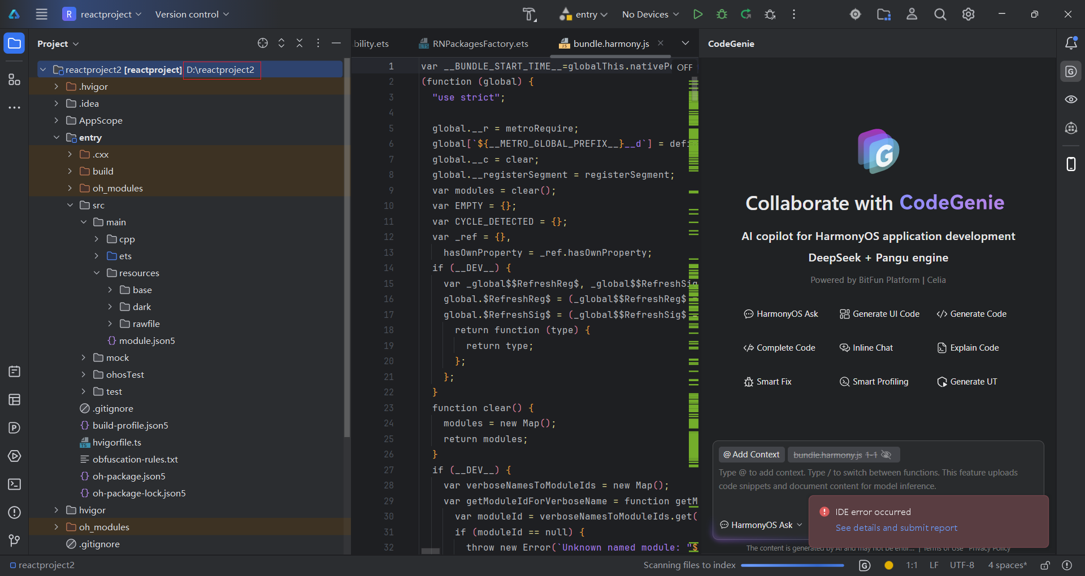This screenshot has height=576, width=1085.
Task: Click Smart Fix feature
Action: tap(767, 382)
